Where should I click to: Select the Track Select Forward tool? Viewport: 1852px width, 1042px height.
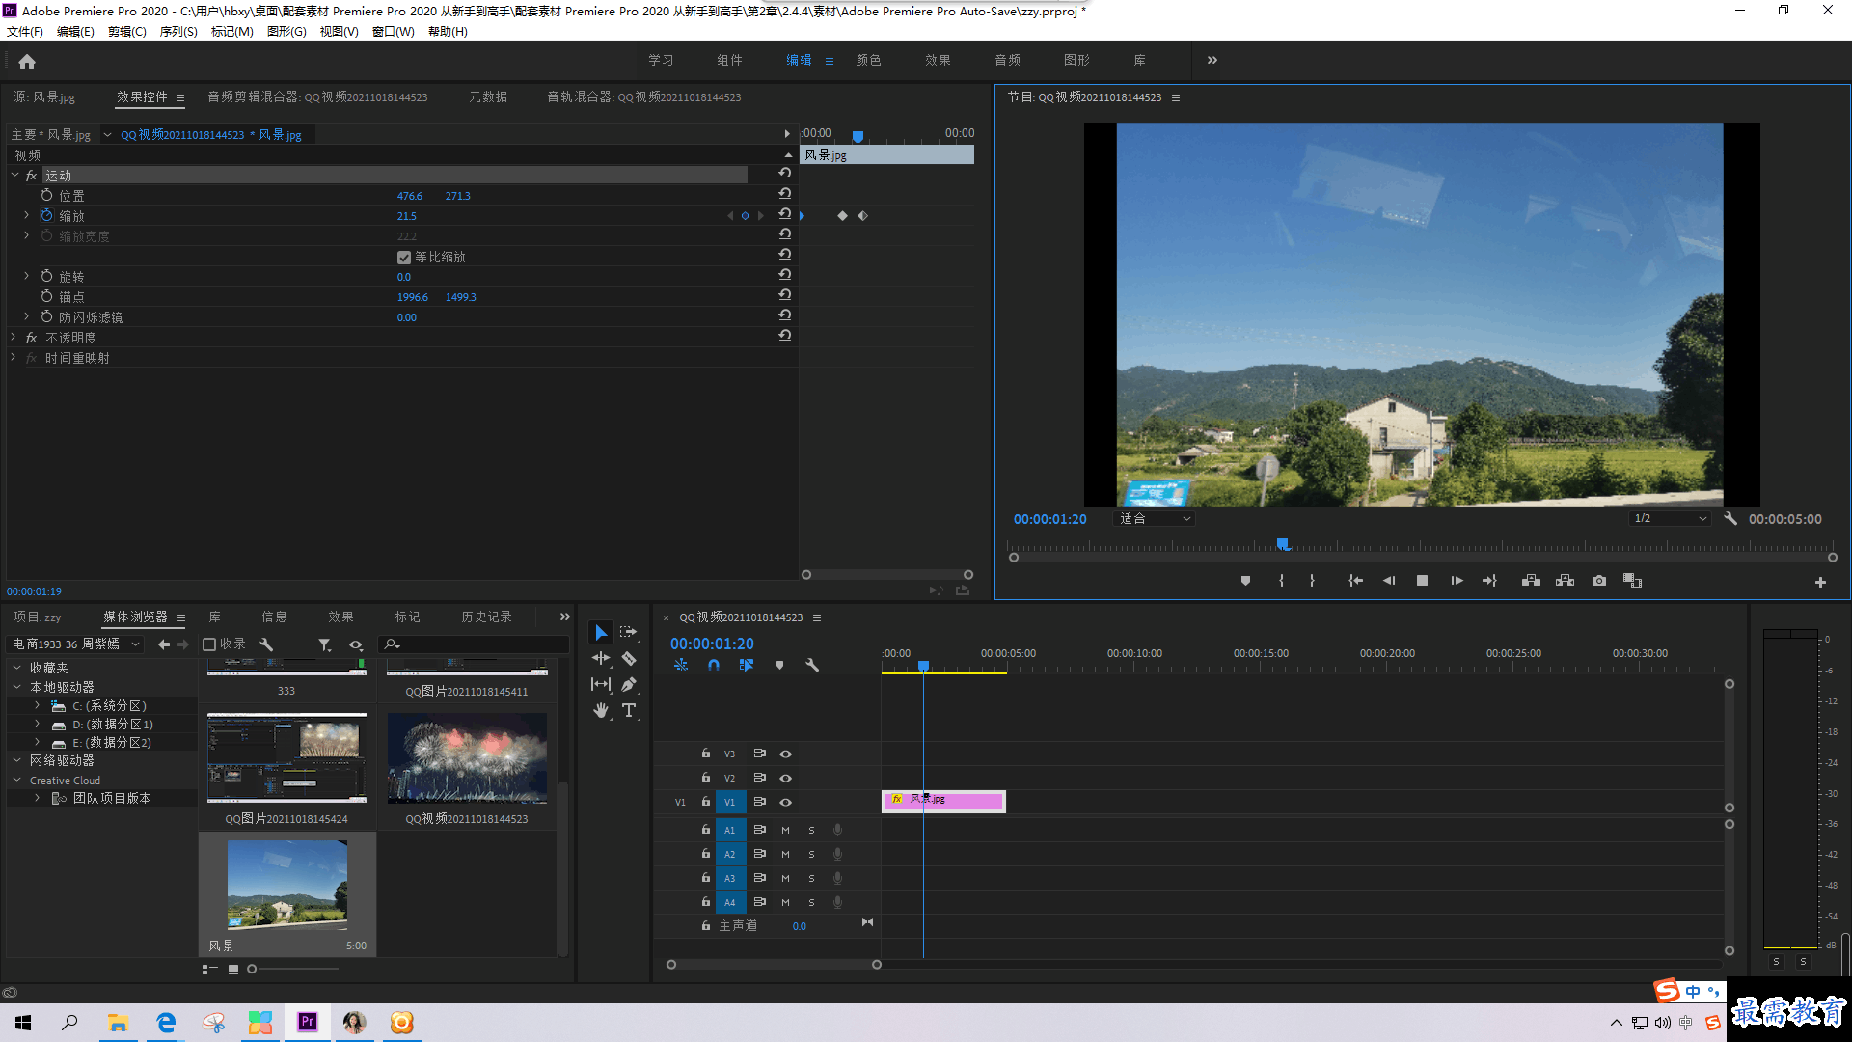[629, 632]
